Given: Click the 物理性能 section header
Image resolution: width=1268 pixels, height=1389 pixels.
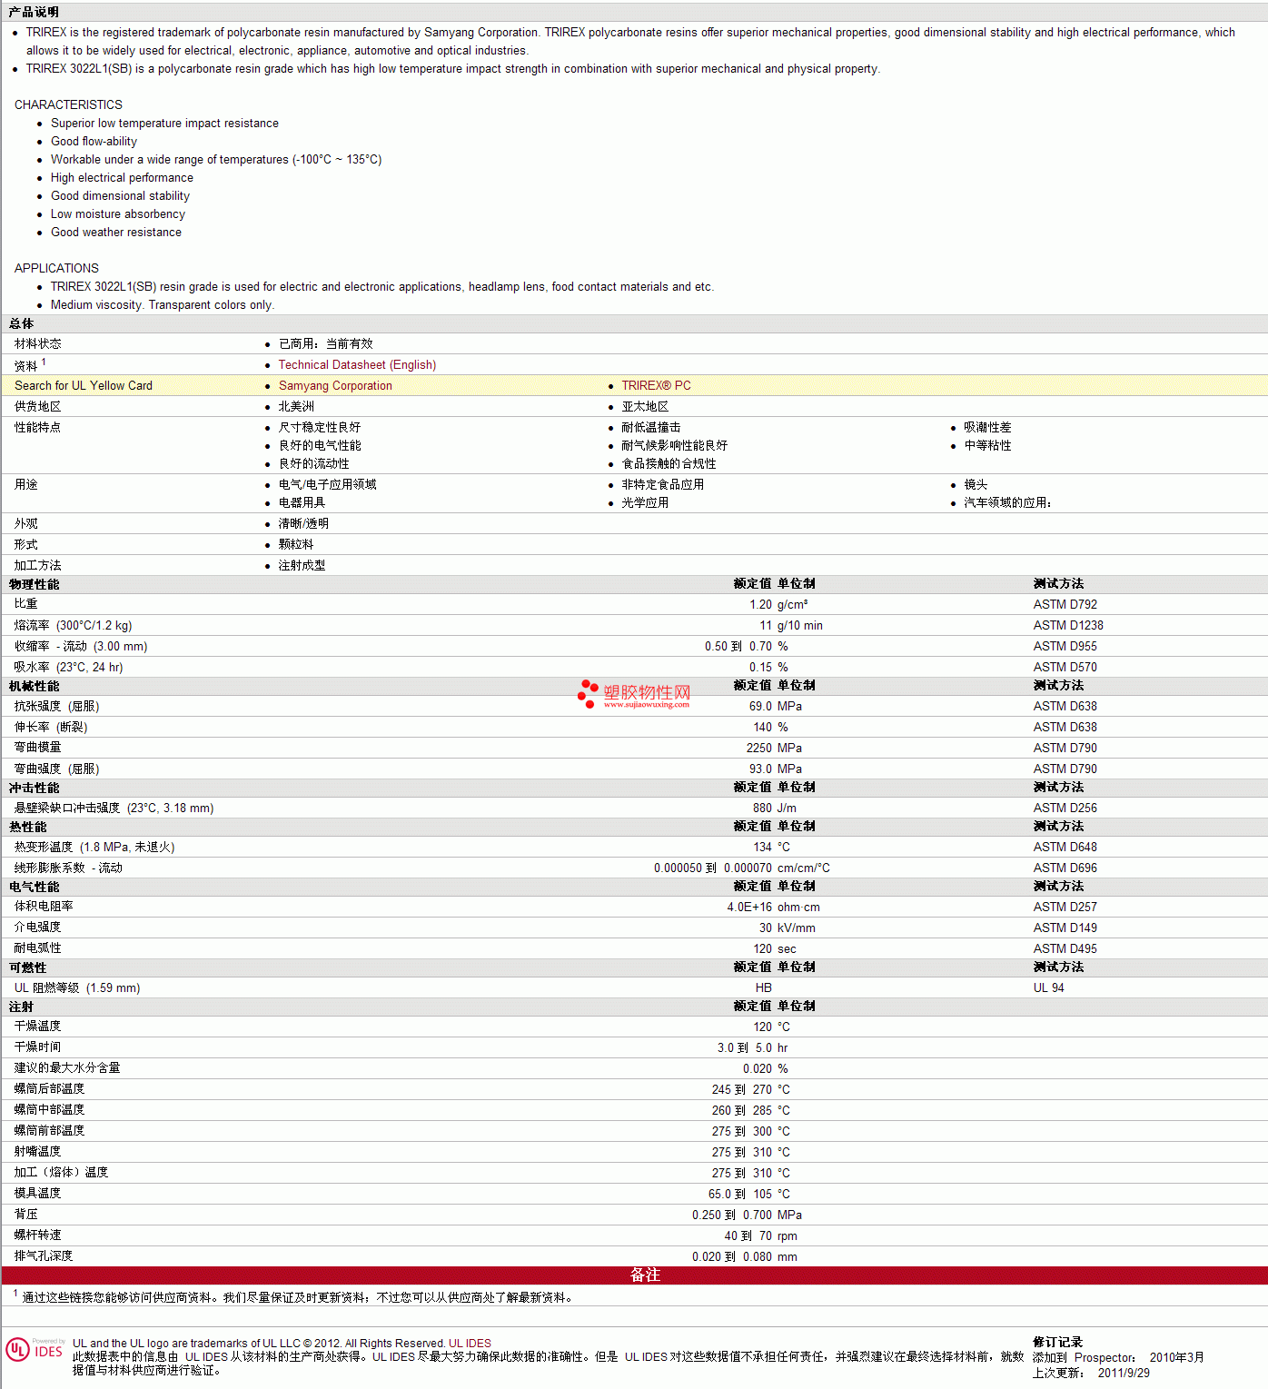Looking at the screenshot, I should [34, 584].
